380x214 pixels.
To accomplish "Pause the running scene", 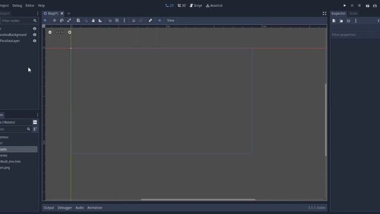I will [352, 5].
